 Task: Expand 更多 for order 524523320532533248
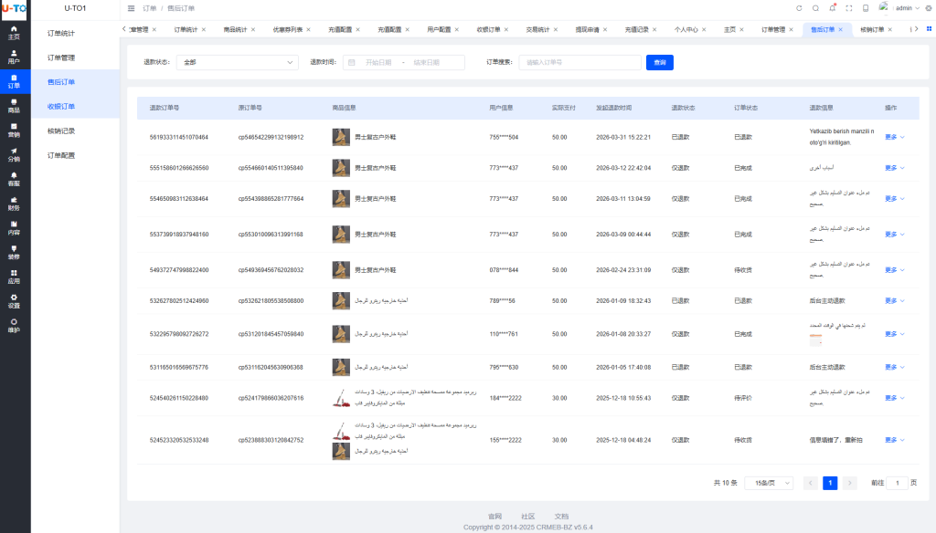click(894, 440)
